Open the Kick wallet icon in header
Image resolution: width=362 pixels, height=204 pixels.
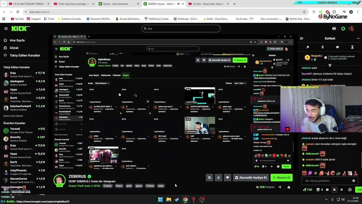(x=334, y=29)
